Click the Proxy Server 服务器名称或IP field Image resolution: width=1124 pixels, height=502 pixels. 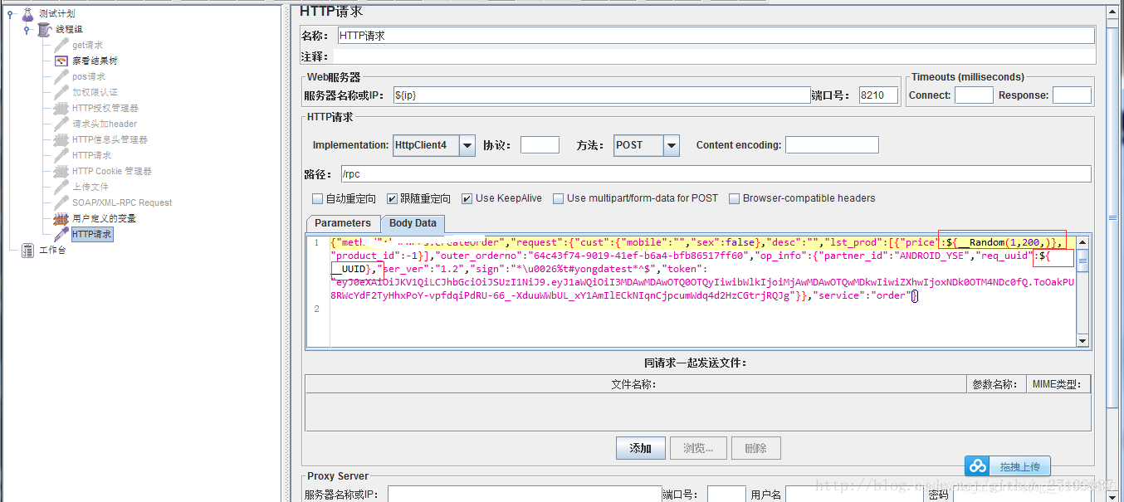(525, 495)
